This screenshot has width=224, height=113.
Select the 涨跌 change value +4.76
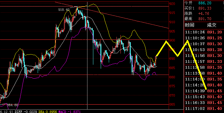tap(204, 14)
